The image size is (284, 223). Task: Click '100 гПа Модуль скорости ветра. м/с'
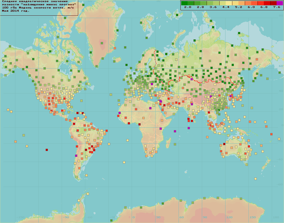click(x=38, y=8)
